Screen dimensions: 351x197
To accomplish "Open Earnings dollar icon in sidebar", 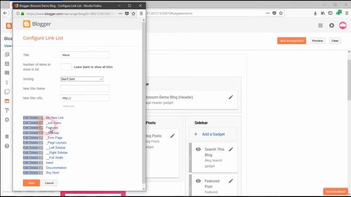I will point(7,83).
